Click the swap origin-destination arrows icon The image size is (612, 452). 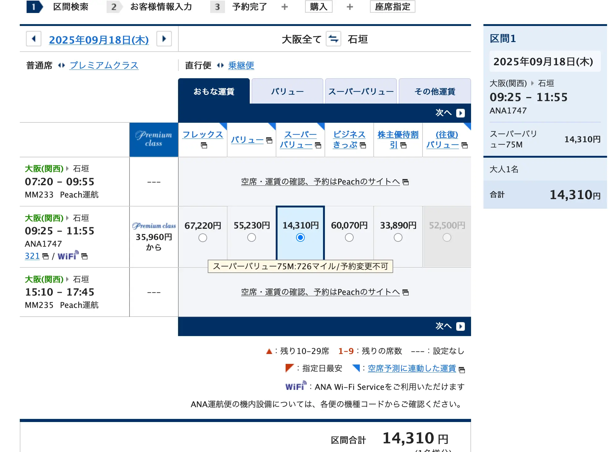(333, 39)
